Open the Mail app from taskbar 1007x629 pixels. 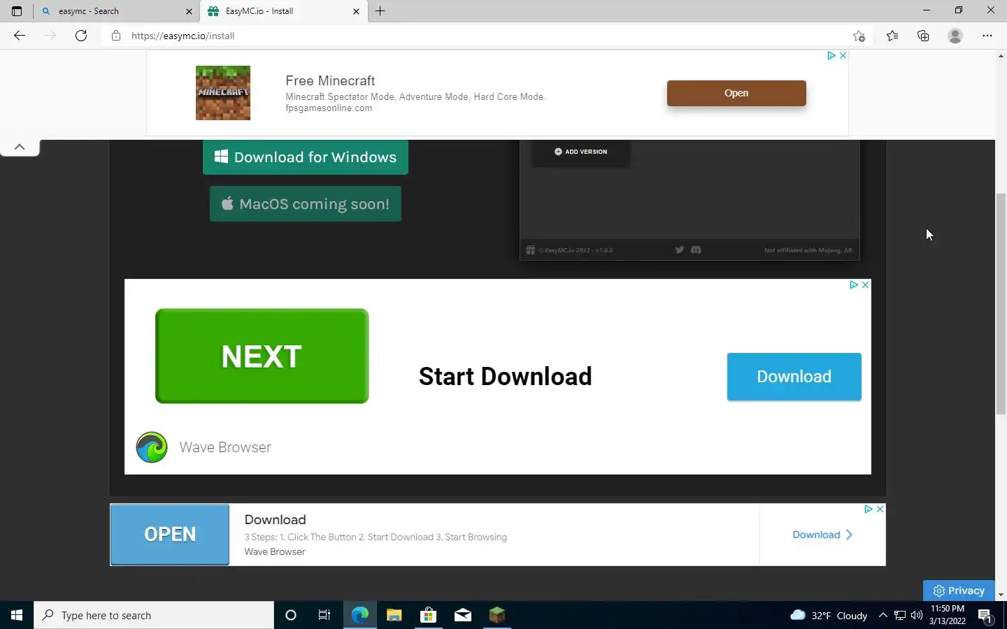click(x=462, y=615)
